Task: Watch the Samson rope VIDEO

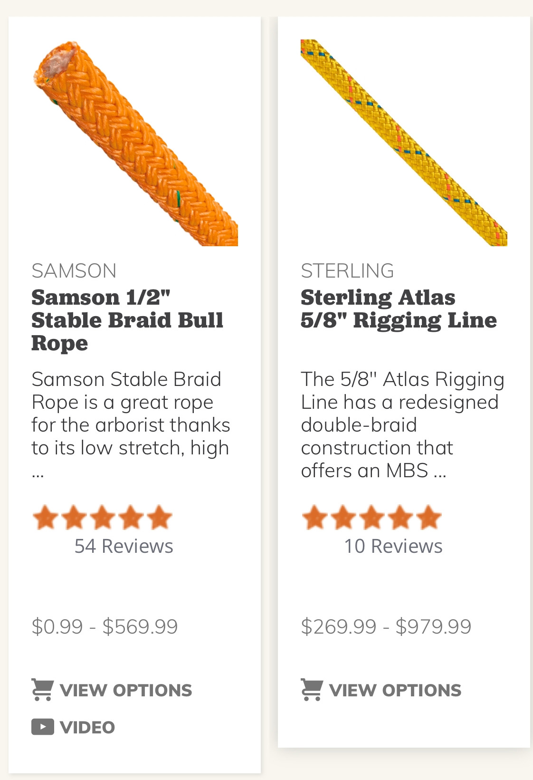Action: pos(87,727)
